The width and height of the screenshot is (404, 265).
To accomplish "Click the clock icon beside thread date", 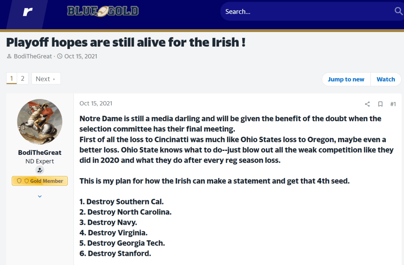I will [60, 56].
